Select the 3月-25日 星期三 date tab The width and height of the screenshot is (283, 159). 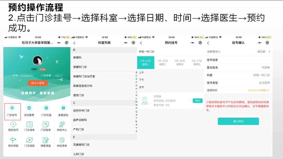click(163, 62)
